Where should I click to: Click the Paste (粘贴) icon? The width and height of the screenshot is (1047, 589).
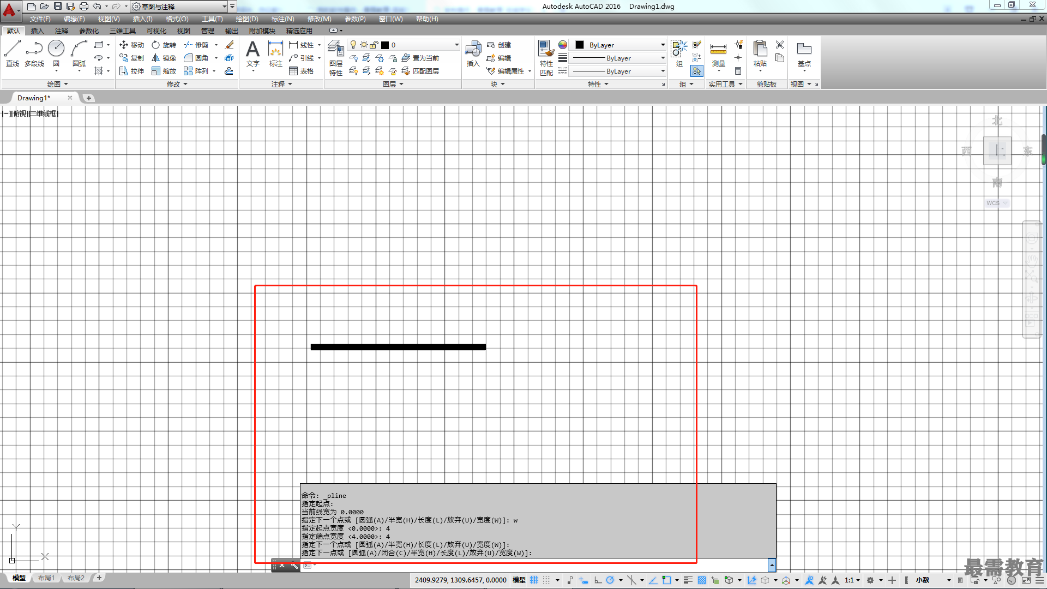coord(760,53)
